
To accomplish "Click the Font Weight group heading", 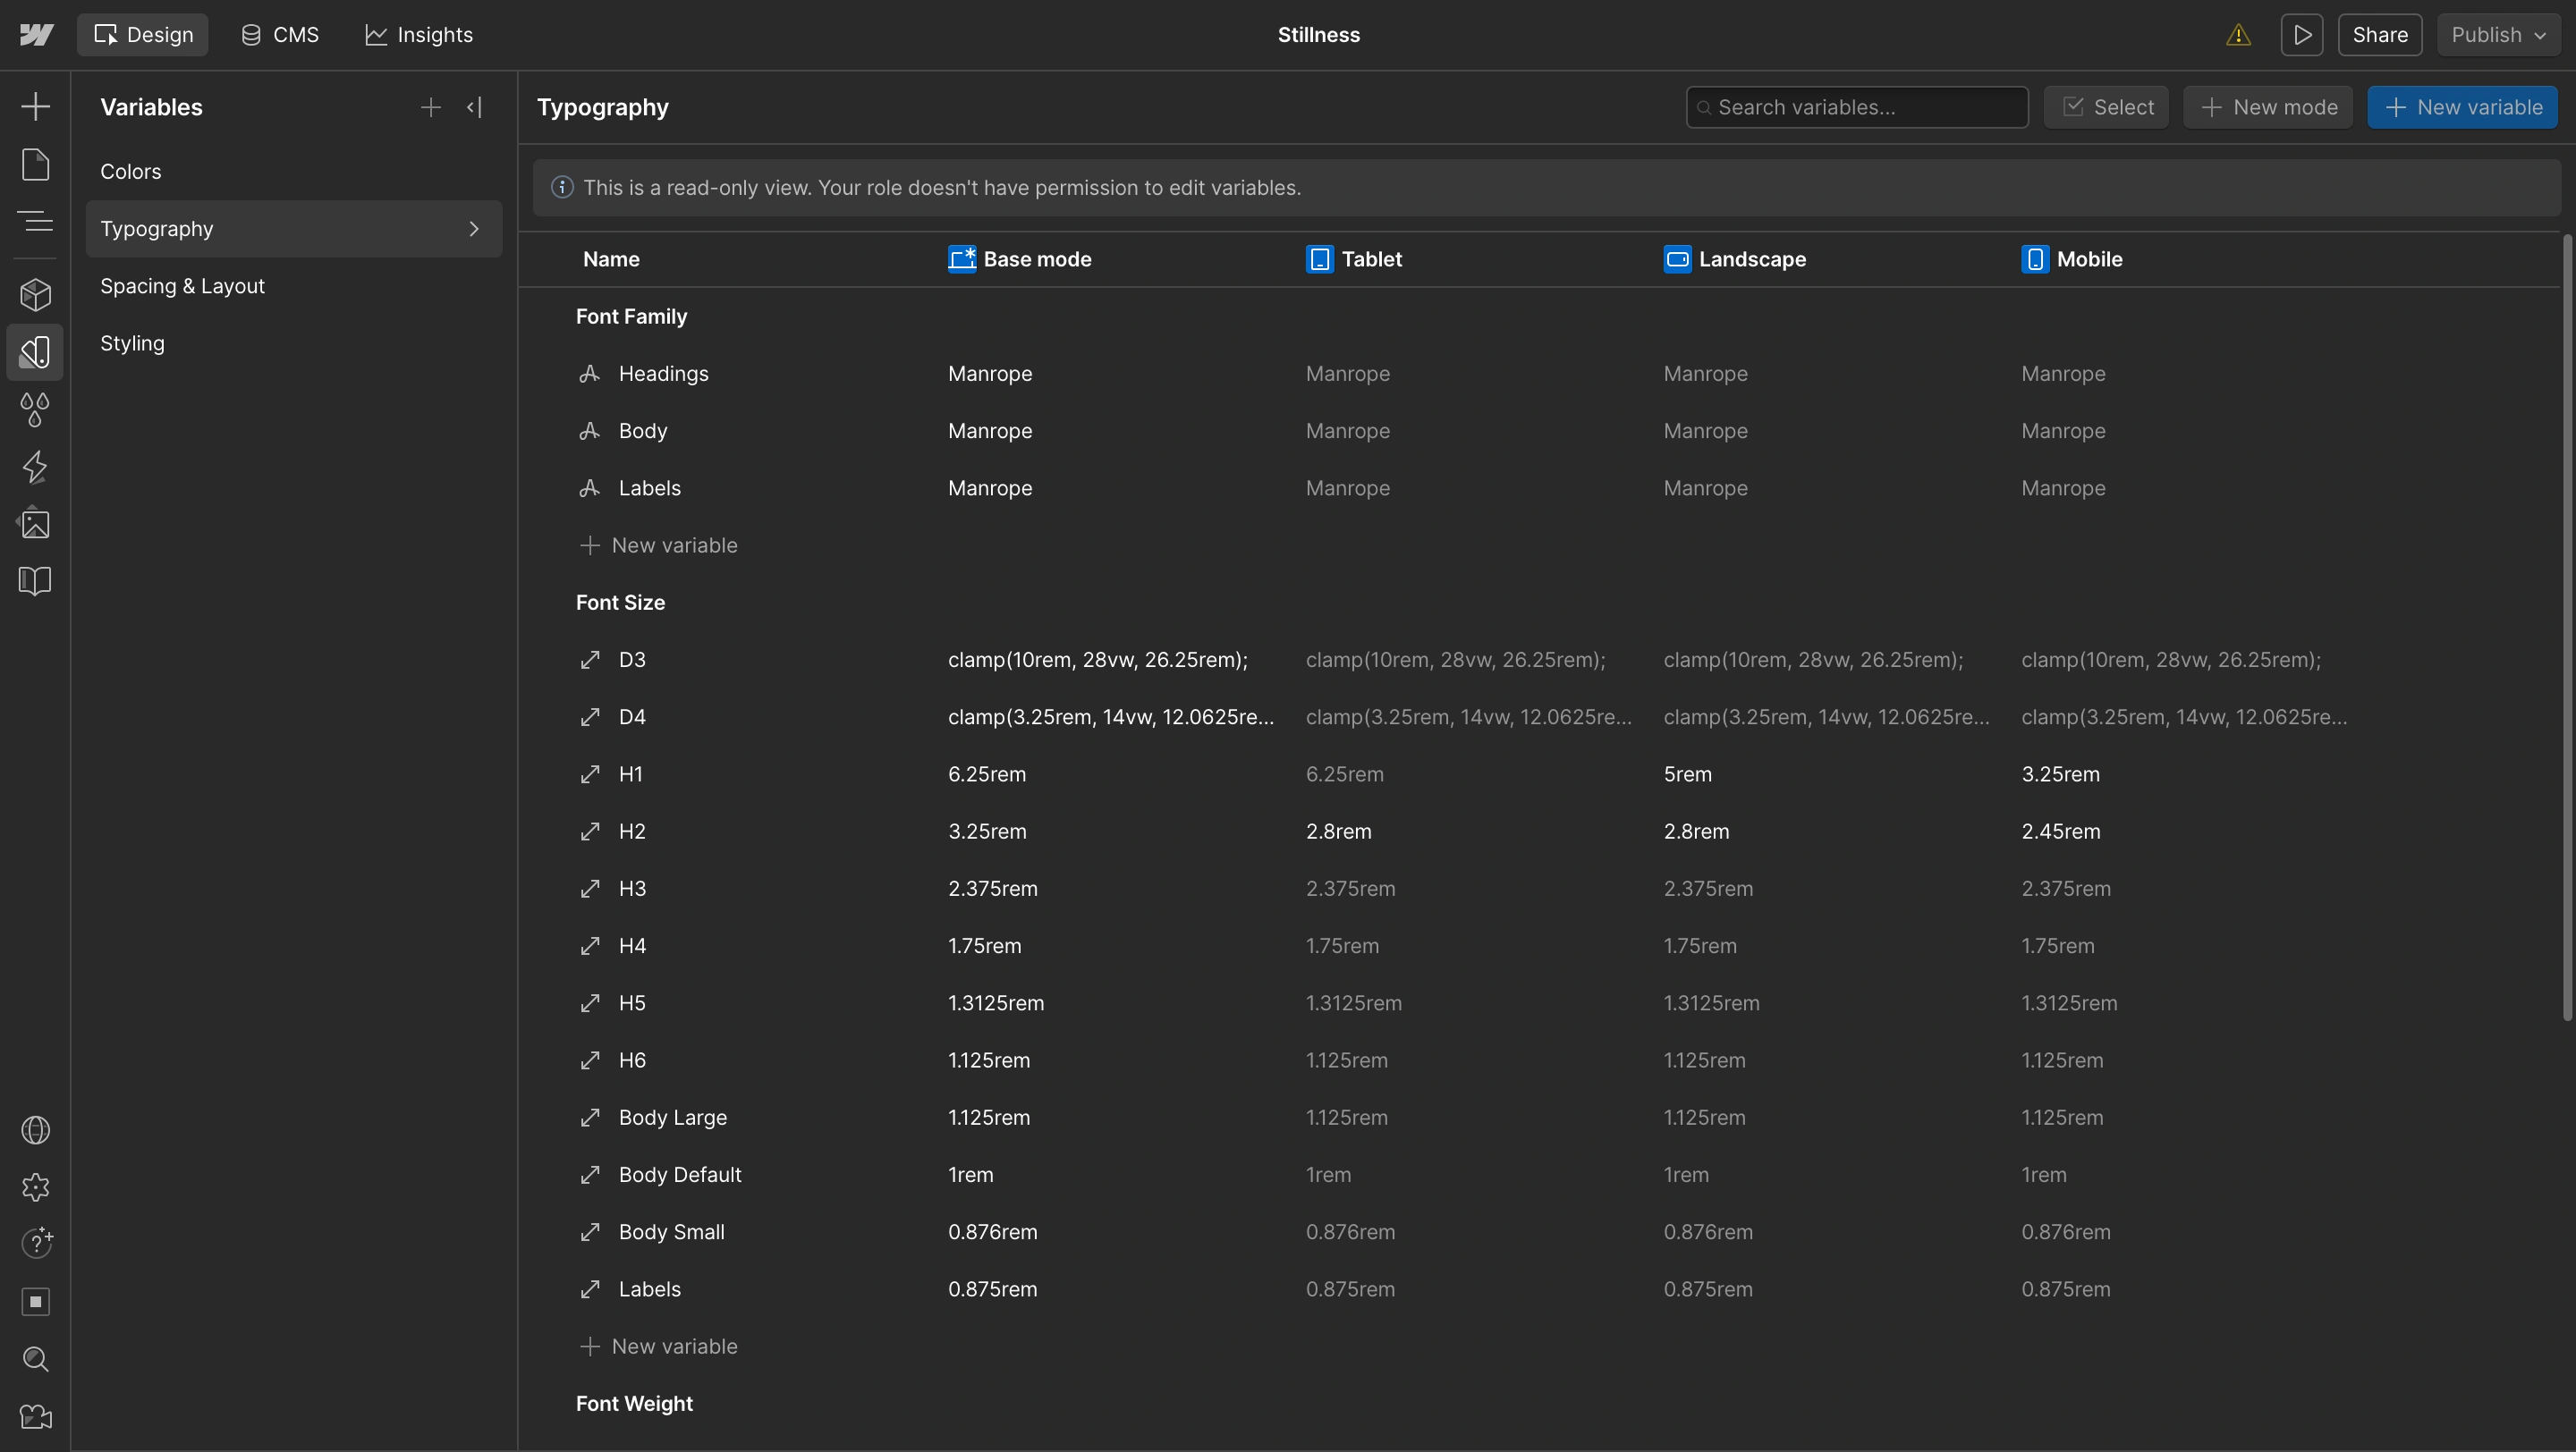I will (x=634, y=1404).
